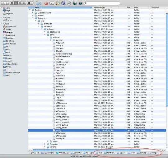168x158 pixels.
Task: Collapse the Contents folder triangle
Action: 30,10
